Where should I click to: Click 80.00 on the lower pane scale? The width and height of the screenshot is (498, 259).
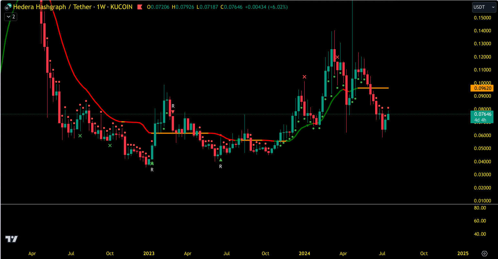point(480,208)
